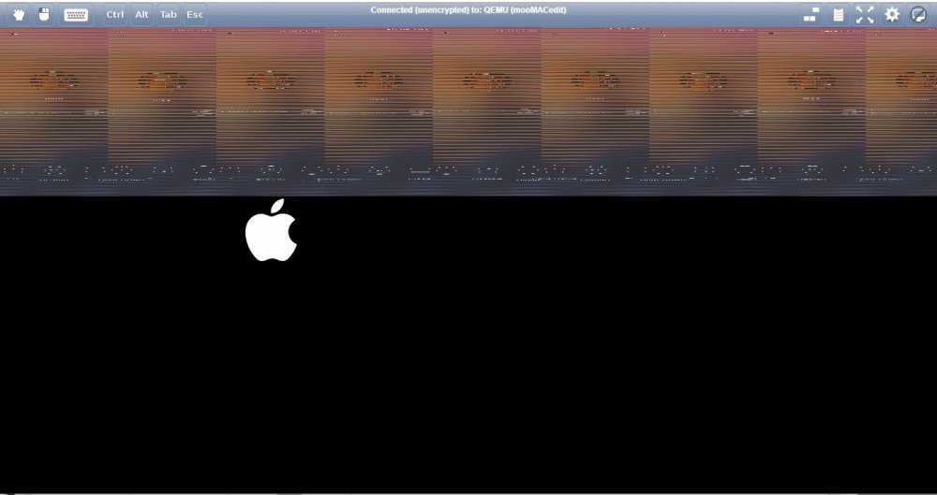Send the Tab key
This screenshot has width=937, height=495.
click(168, 14)
